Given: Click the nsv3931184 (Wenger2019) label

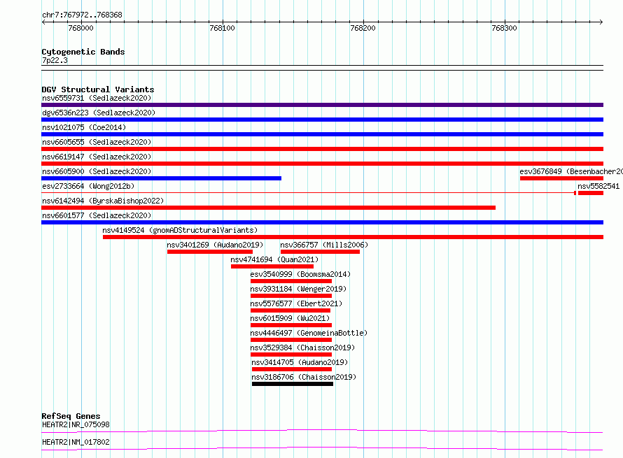Looking at the screenshot, I should pyautogui.click(x=298, y=289).
